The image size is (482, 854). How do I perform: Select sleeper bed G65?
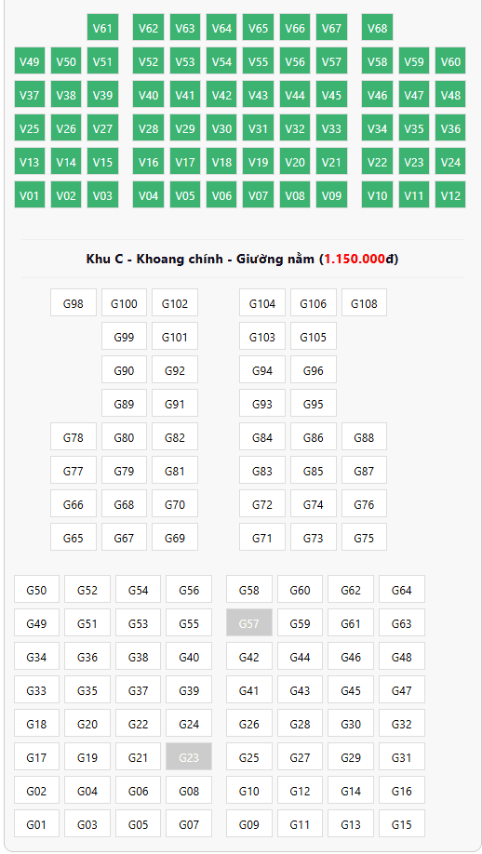[73, 538]
